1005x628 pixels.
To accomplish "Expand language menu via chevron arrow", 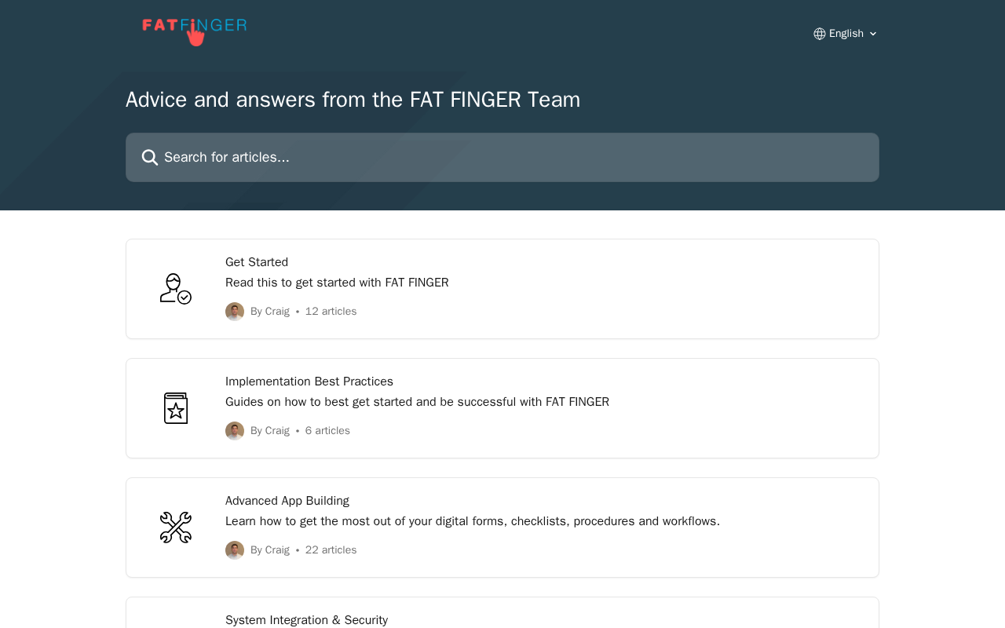I will click(873, 34).
